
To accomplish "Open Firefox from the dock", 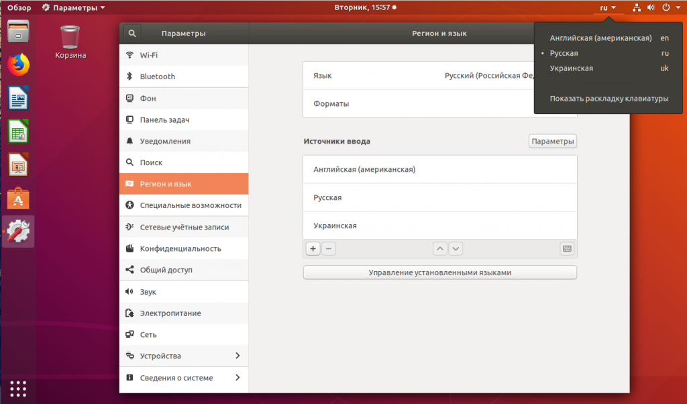I will [x=19, y=65].
